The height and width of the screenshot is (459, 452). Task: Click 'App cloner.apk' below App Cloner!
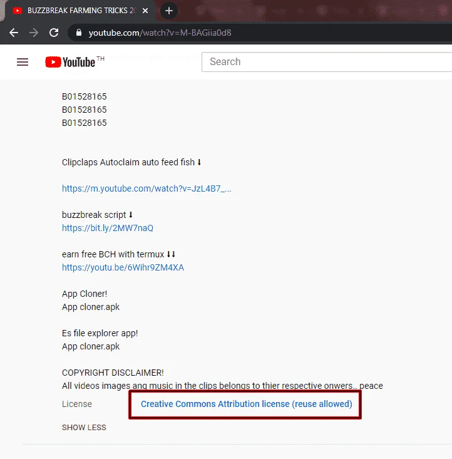pyautogui.click(x=91, y=307)
